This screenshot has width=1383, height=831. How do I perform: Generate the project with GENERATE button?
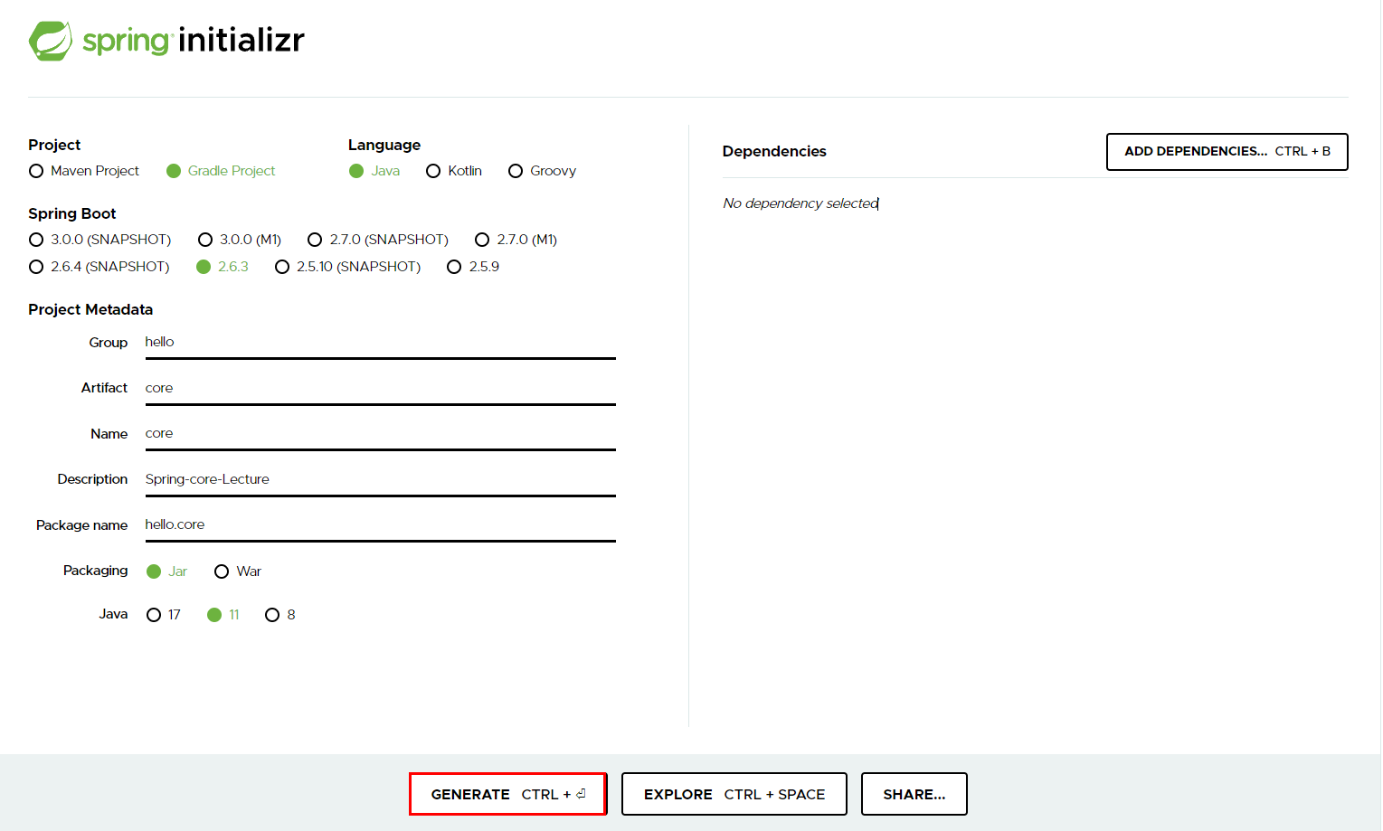point(507,794)
